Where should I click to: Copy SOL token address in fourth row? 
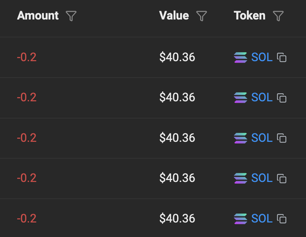pyautogui.click(x=282, y=178)
